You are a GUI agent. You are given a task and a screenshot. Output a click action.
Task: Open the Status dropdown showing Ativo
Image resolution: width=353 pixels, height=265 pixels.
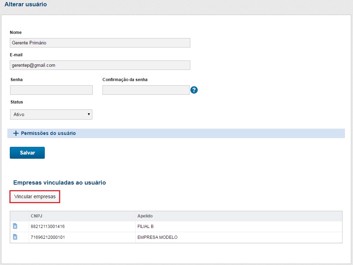tap(51, 114)
